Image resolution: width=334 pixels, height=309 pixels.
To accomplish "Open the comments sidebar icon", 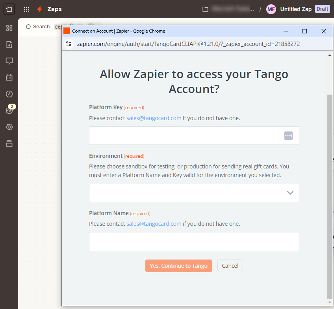I will click(9, 61).
